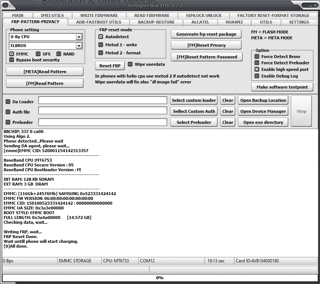The height and width of the screenshot is (284, 320).
Task: Click the Reset FRP button
Action: point(110,66)
